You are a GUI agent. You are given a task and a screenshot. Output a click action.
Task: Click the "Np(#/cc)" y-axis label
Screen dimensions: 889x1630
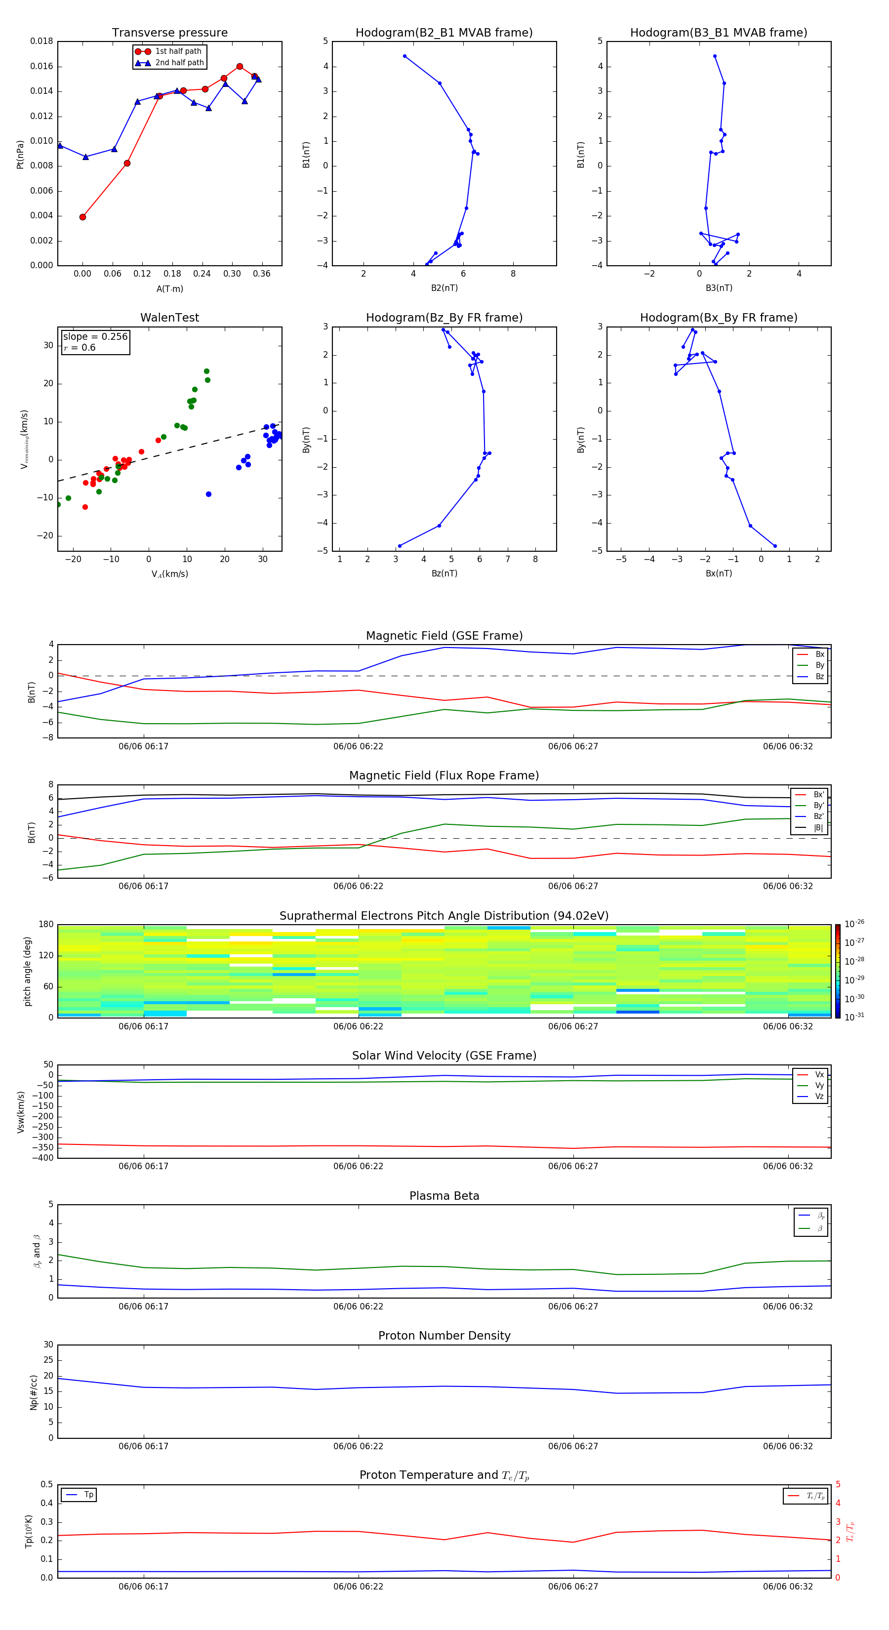(x=34, y=1392)
